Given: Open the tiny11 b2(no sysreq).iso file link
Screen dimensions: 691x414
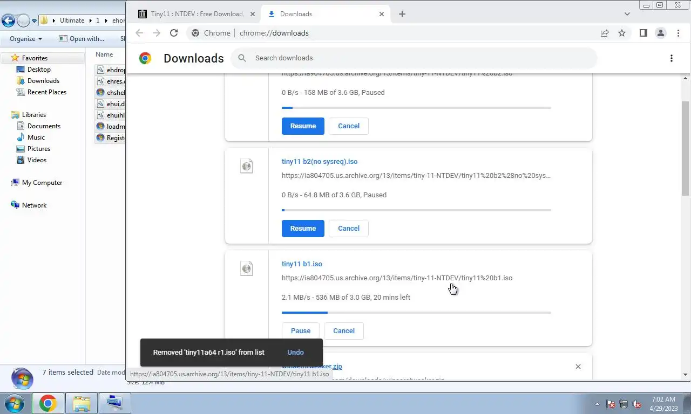Looking at the screenshot, I should [x=320, y=162].
